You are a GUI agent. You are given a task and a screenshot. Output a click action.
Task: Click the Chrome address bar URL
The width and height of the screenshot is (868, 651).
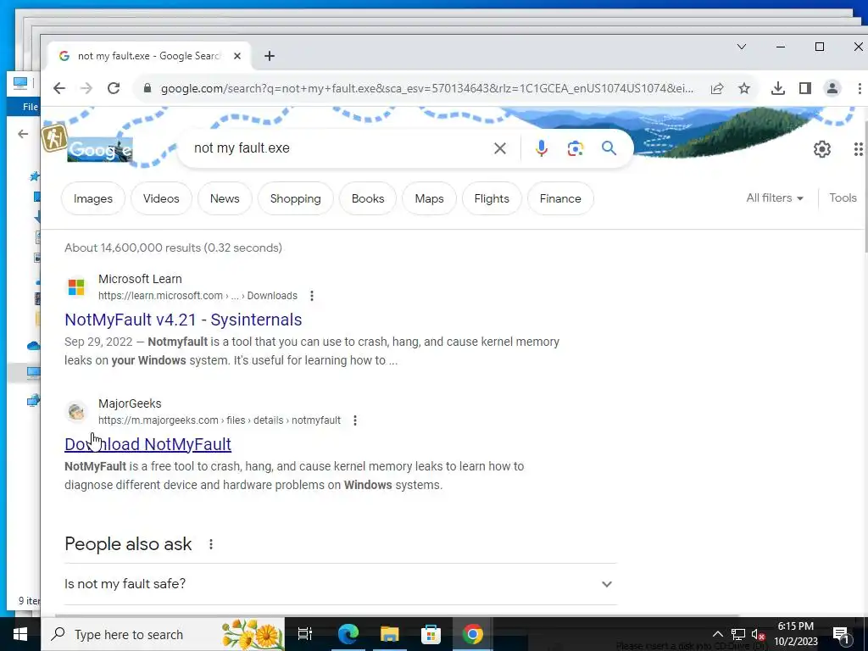click(426, 88)
